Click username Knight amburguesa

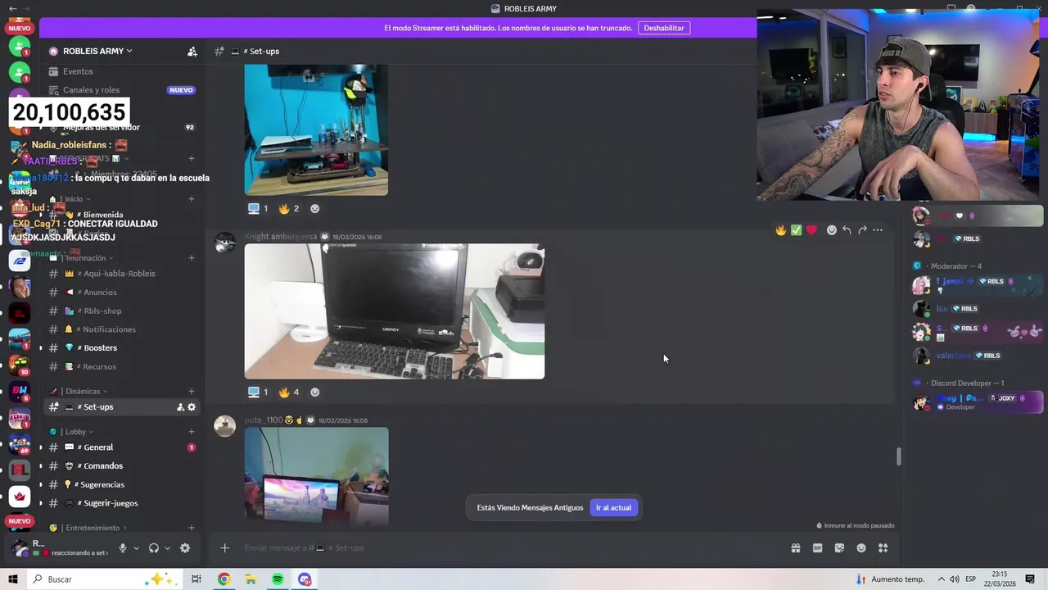tap(281, 237)
